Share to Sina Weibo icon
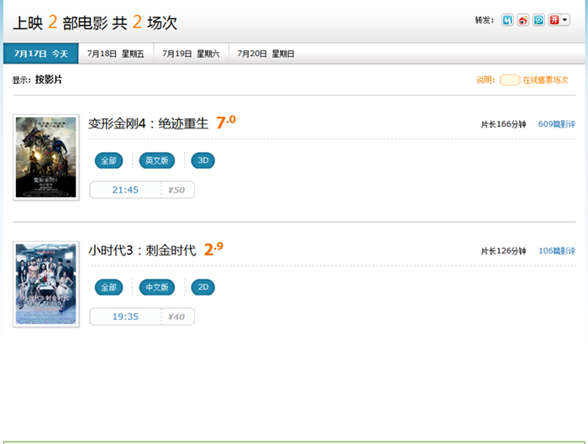This screenshot has width=588, height=444. point(523,20)
